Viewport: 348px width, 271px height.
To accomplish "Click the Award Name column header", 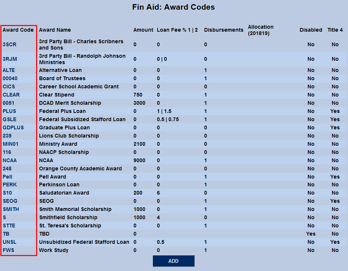I will 55,30.
